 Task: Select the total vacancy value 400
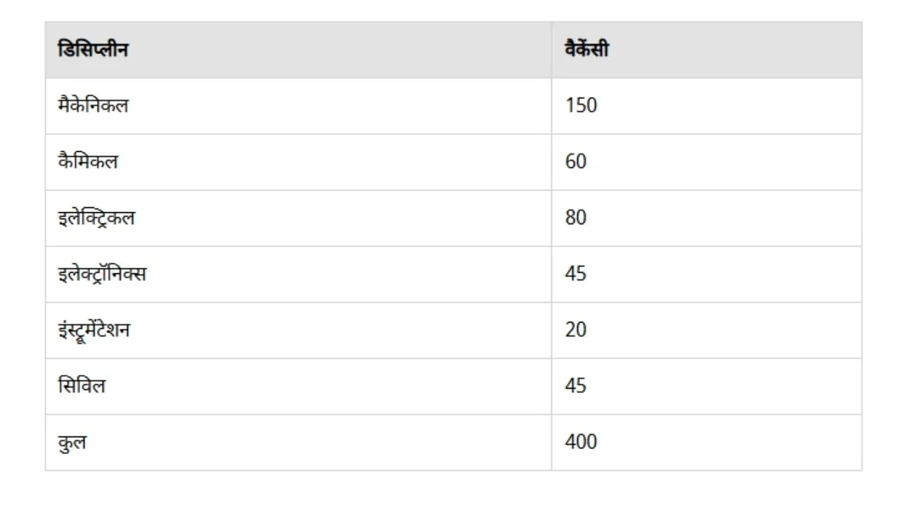pyautogui.click(x=581, y=443)
